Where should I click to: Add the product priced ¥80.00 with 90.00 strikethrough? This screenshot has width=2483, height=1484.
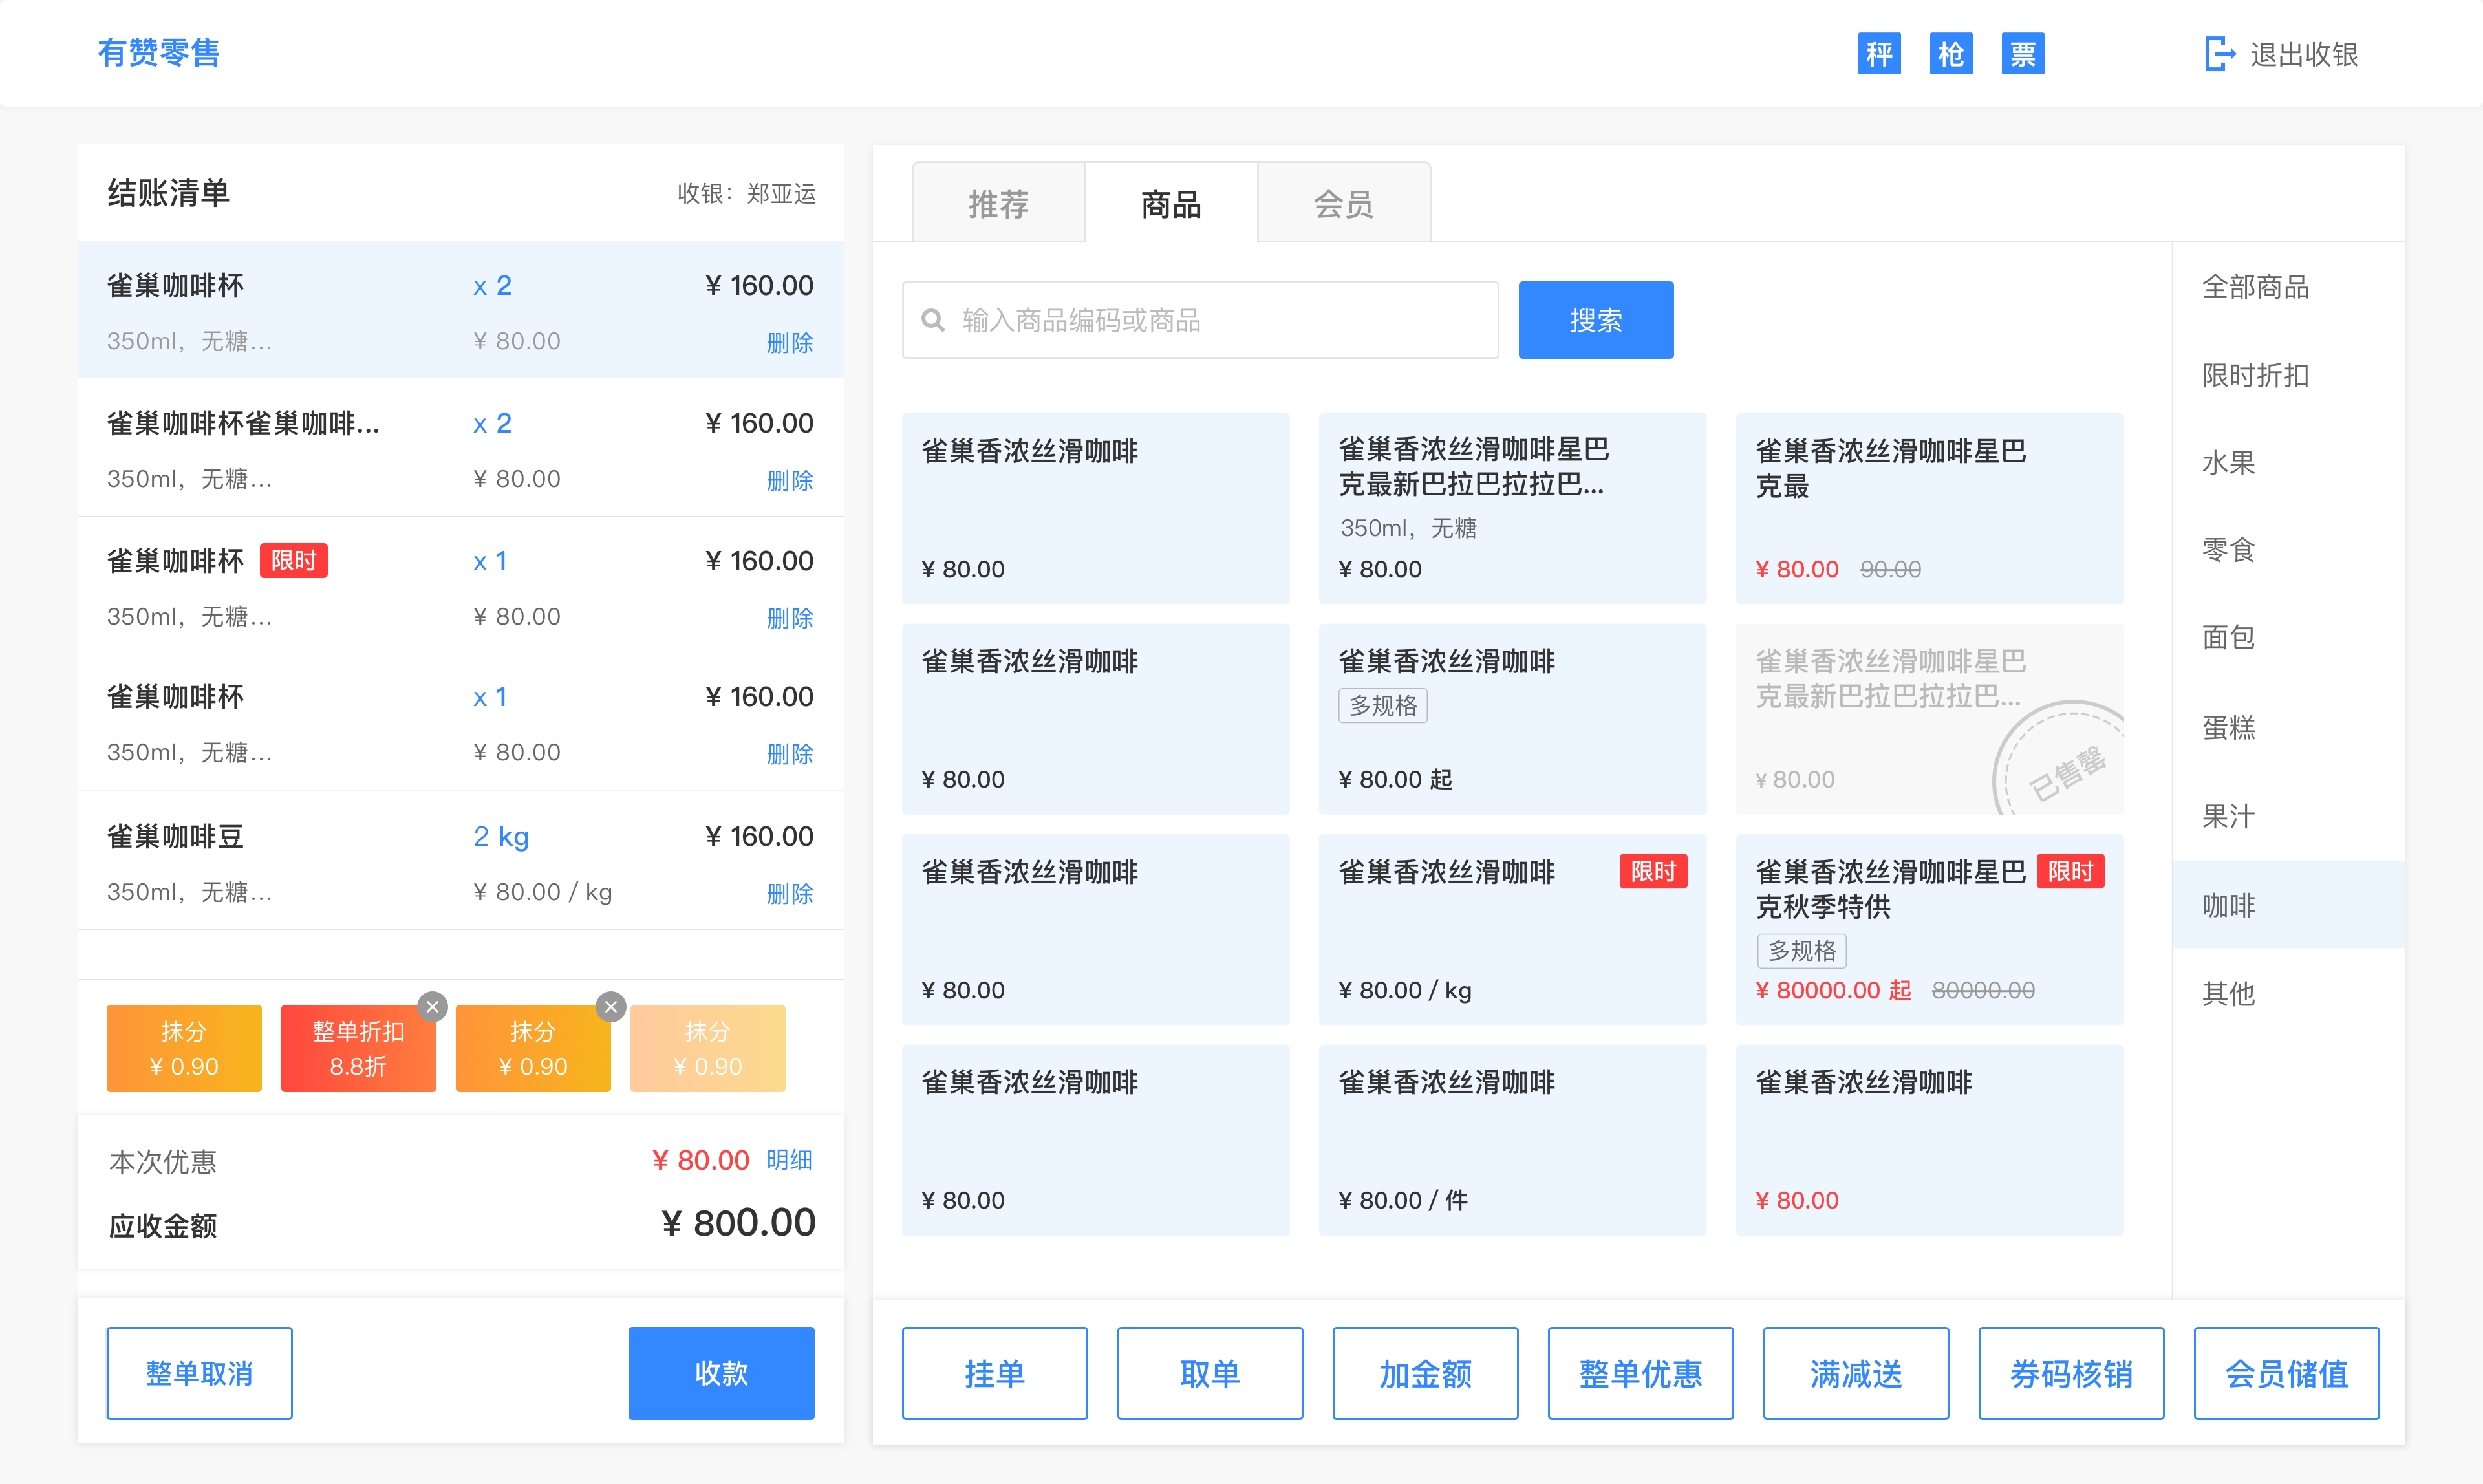click(x=1929, y=508)
